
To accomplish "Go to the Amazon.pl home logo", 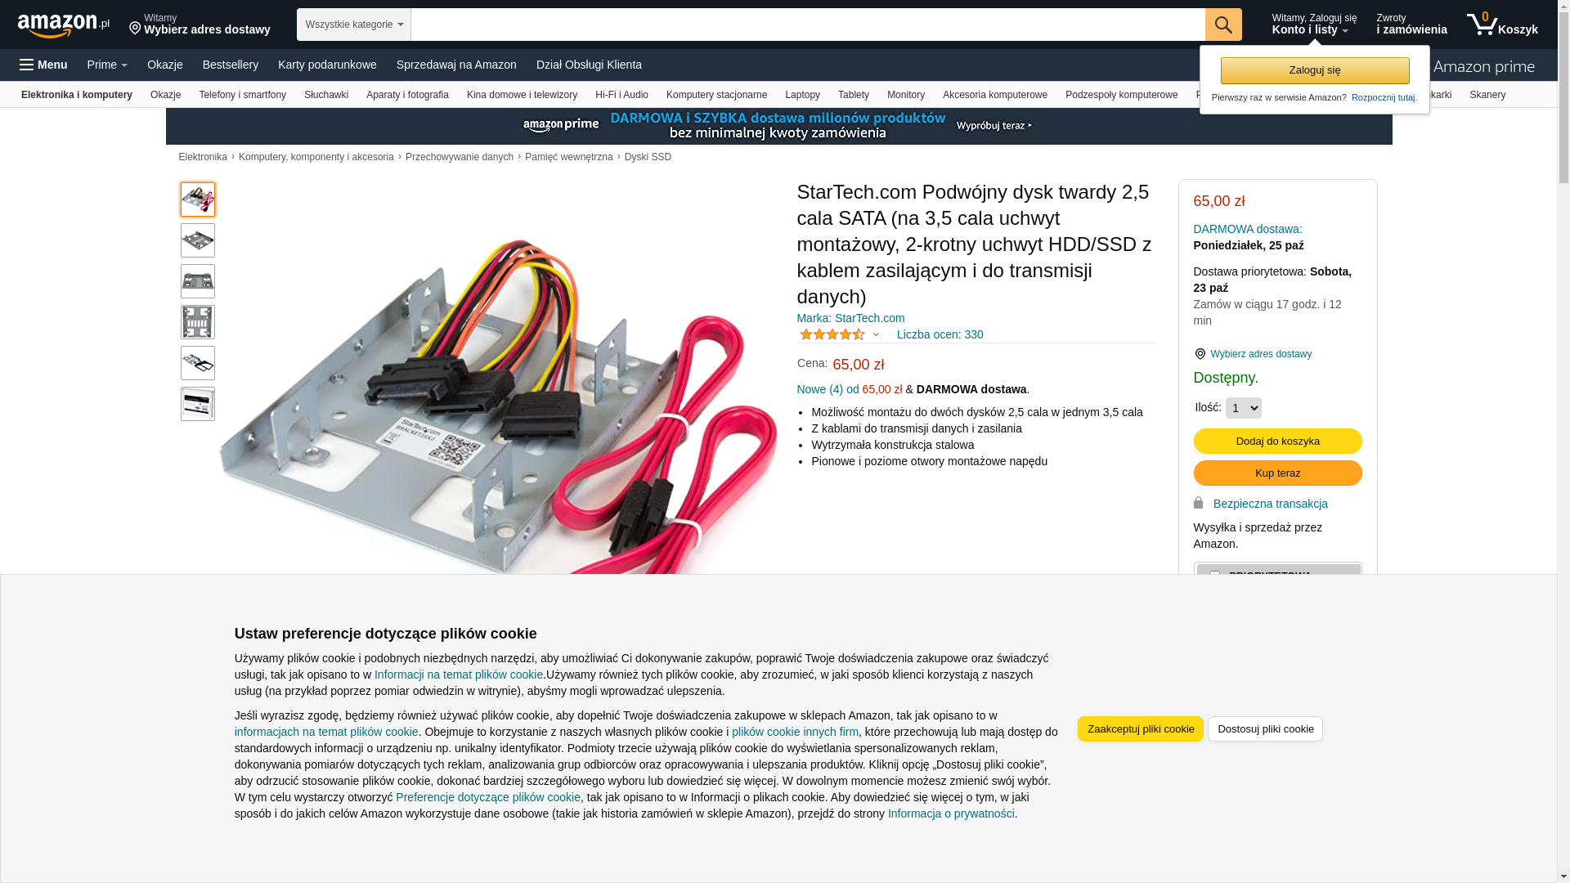I will pos(64,25).
